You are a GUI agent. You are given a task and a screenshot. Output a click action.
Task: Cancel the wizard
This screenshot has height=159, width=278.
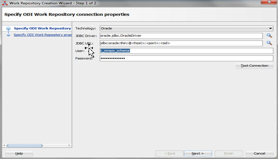(x=259, y=154)
